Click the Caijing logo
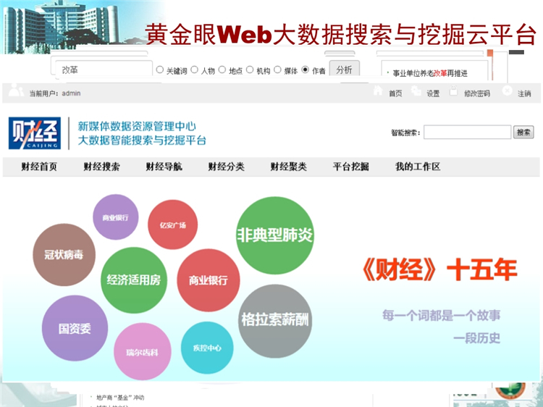This screenshot has height=407, width=543. (35, 133)
